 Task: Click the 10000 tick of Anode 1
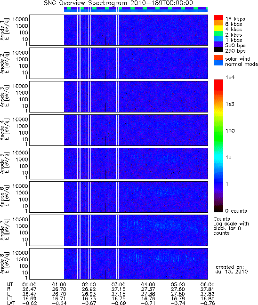pos(20,19)
